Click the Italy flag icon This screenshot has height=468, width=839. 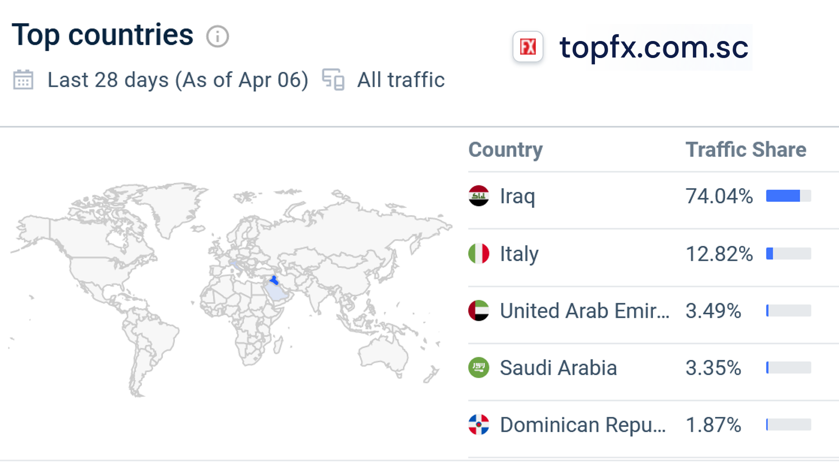click(479, 254)
